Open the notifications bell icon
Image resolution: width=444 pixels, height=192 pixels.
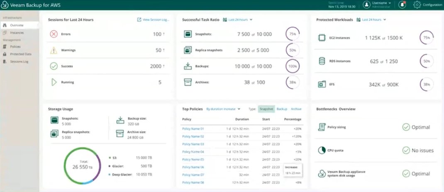tap(402, 5)
